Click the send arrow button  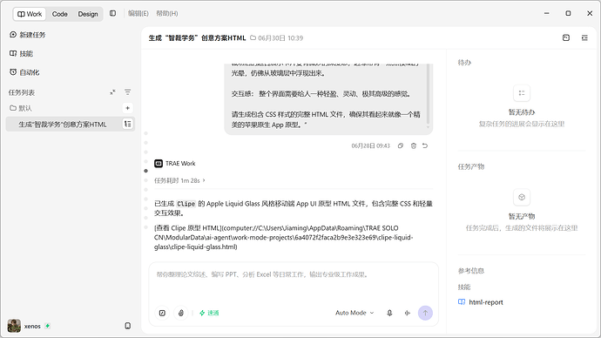pyautogui.click(x=425, y=313)
